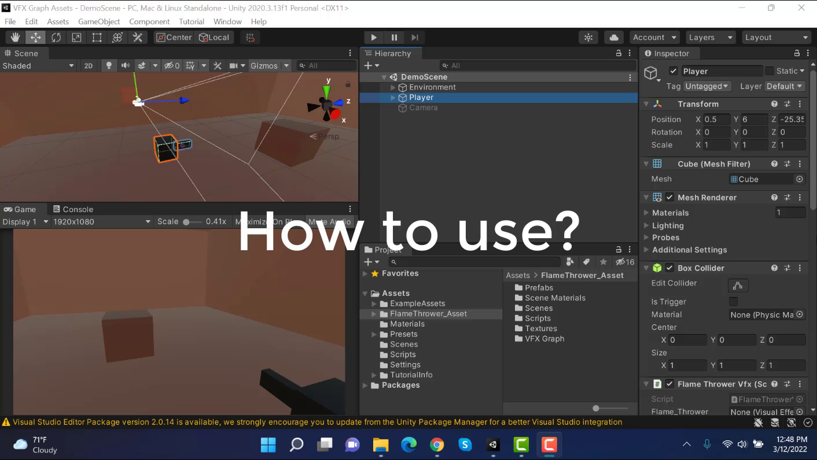Open Display 1 dropdown
Image resolution: width=817 pixels, height=460 pixels.
tap(25, 222)
